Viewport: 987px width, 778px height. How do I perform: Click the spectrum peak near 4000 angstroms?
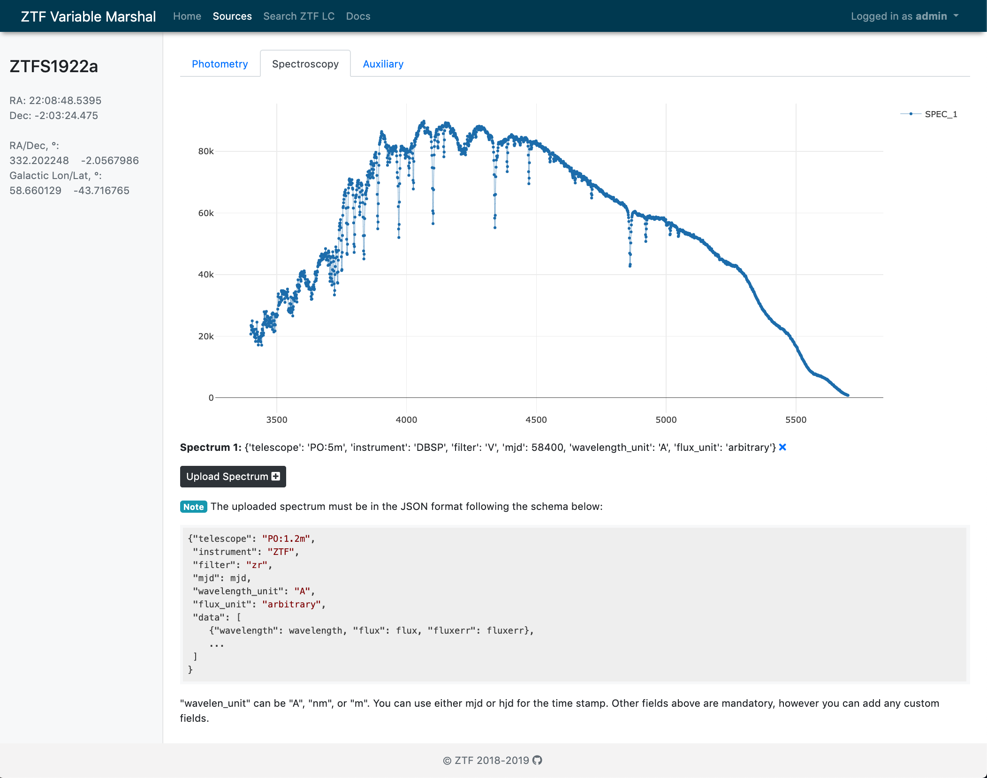pyautogui.click(x=423, y=122)
